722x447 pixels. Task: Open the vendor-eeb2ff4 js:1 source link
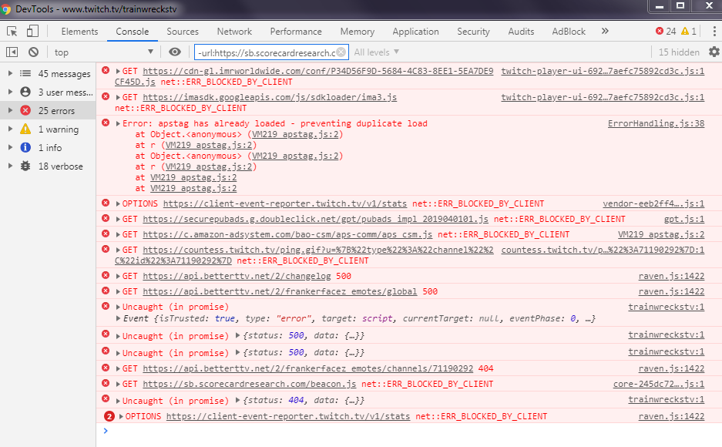click(x=653, y=203)
